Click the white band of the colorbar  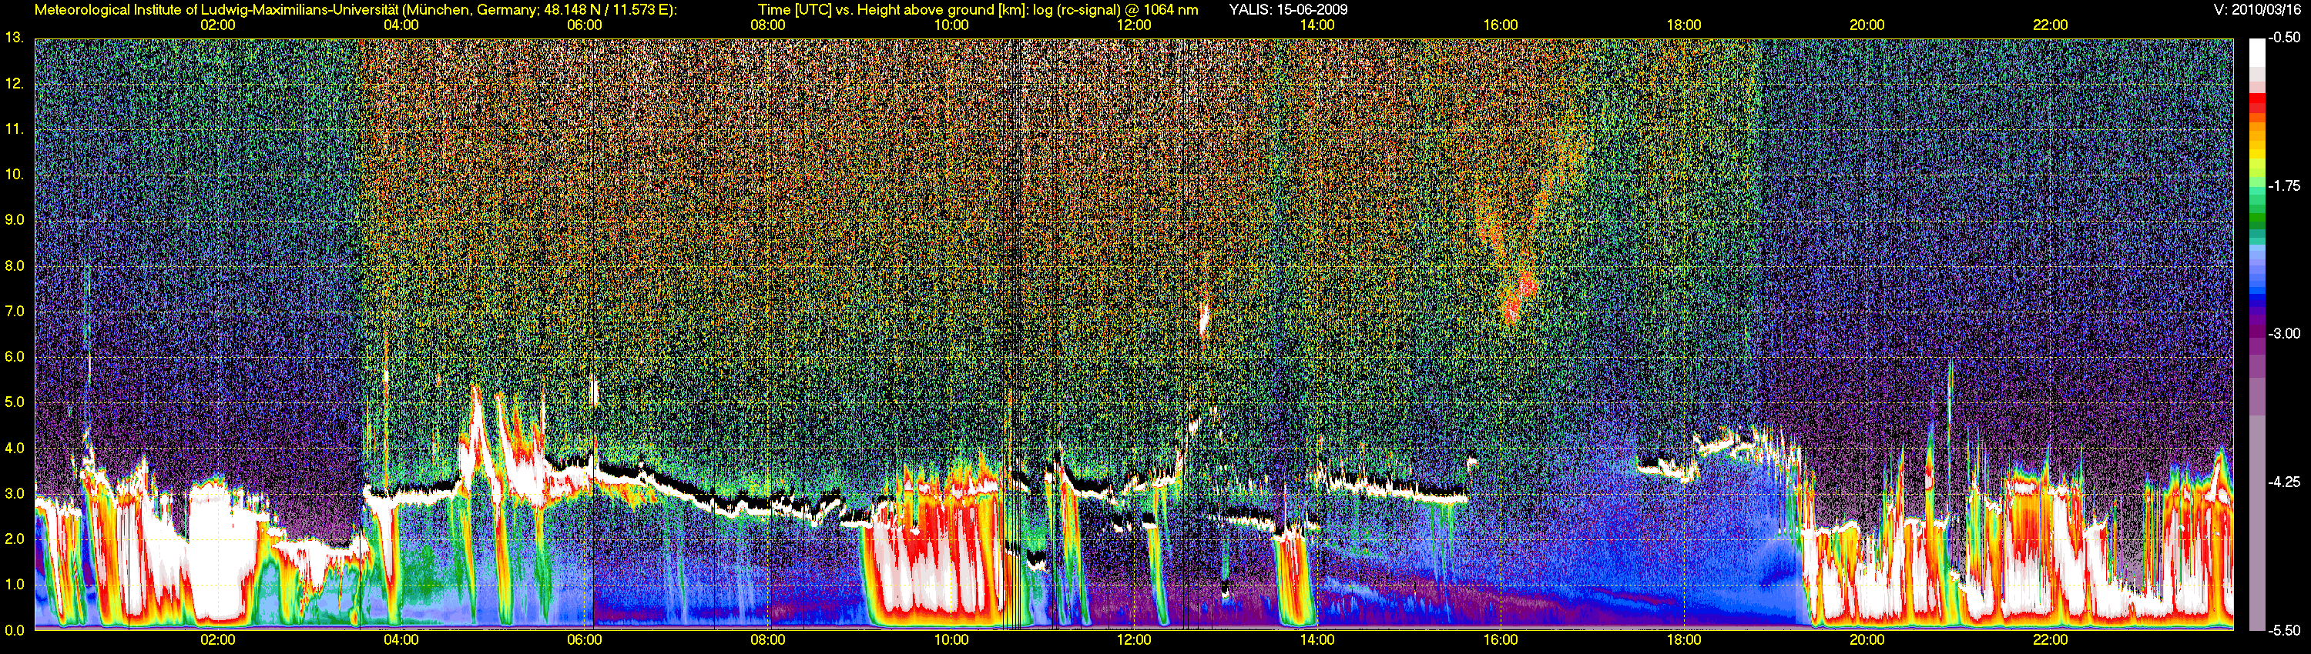click(x=2257, y=54)
